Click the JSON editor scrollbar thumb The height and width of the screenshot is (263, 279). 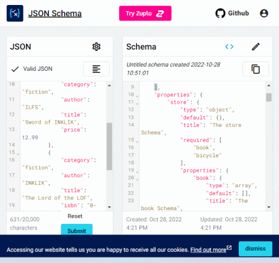pos(109,146)
